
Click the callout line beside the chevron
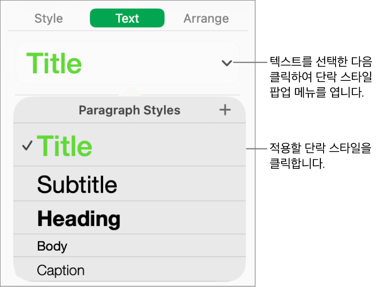[x=251, y=63]
